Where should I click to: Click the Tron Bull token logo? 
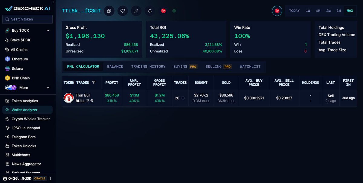tap(69, 98)
